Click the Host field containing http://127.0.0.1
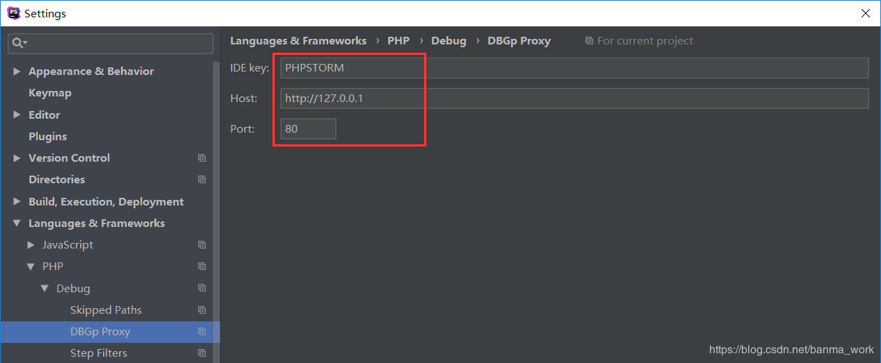This screenshot has width=881, height=363. click(574, 99)
